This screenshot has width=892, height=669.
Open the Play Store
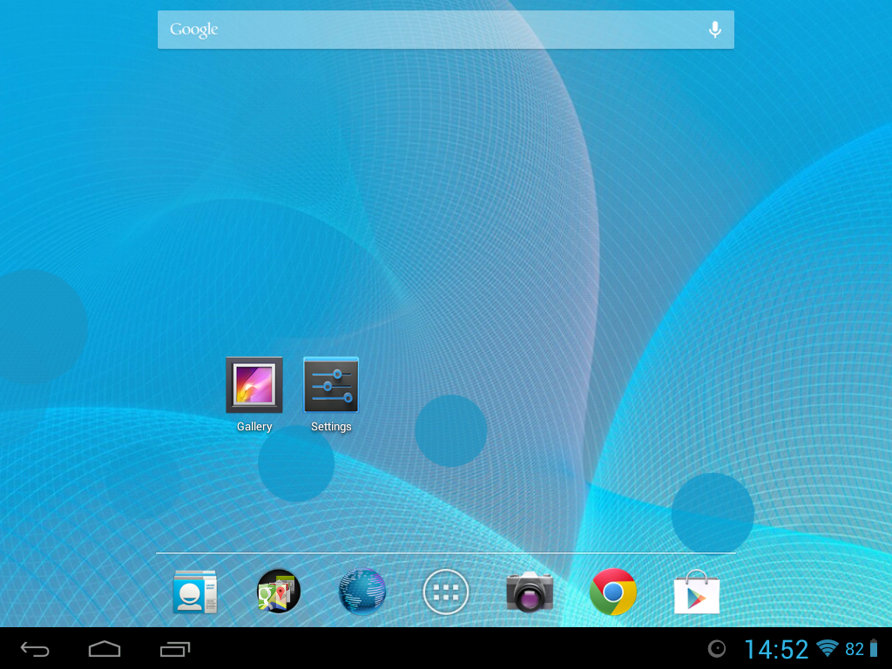pos(697,591)
